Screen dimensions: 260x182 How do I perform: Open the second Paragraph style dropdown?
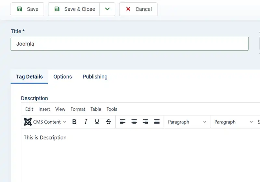233,122
